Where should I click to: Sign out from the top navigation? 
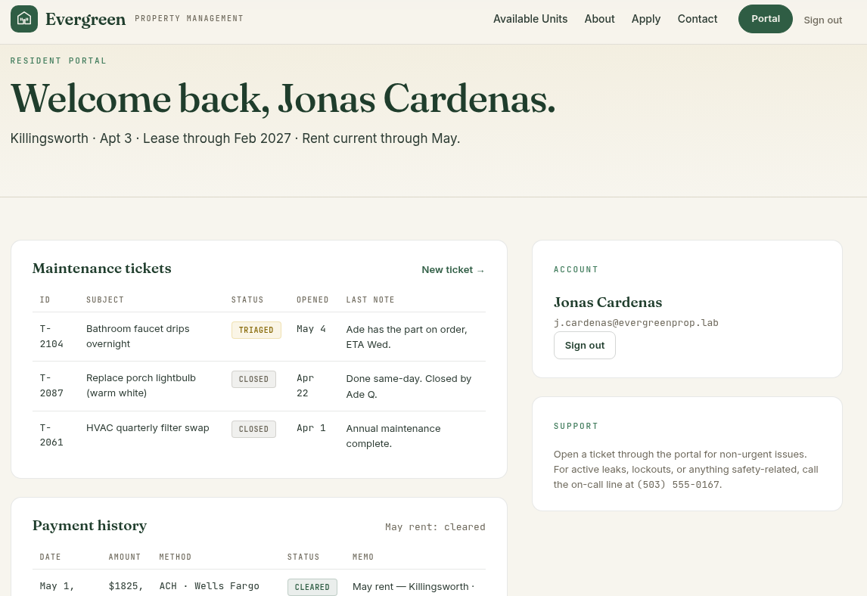coord(823,20)
